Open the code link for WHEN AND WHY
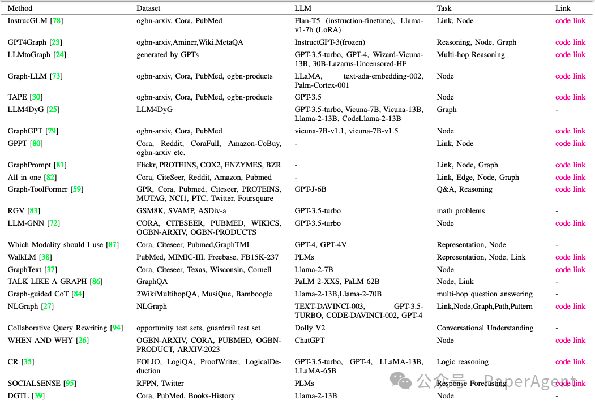Screen dimensions: 595x405 (x=570, y=340)
